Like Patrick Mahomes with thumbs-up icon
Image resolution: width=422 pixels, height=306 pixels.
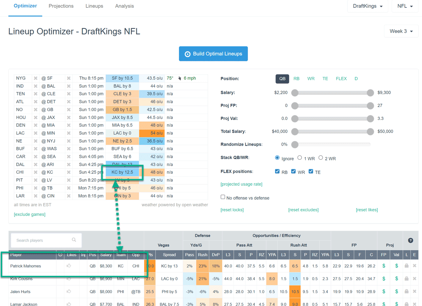click(x=69, y=266)
